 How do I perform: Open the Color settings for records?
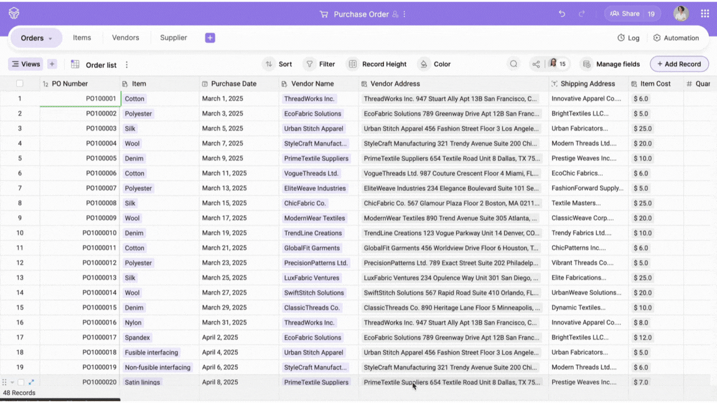tap(434, 64)
